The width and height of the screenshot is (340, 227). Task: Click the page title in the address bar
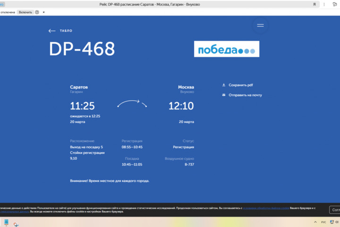click(150, 4)
